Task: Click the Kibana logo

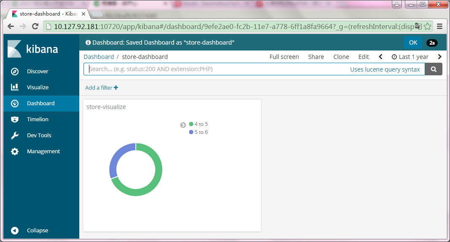Action: pos(33,49)
